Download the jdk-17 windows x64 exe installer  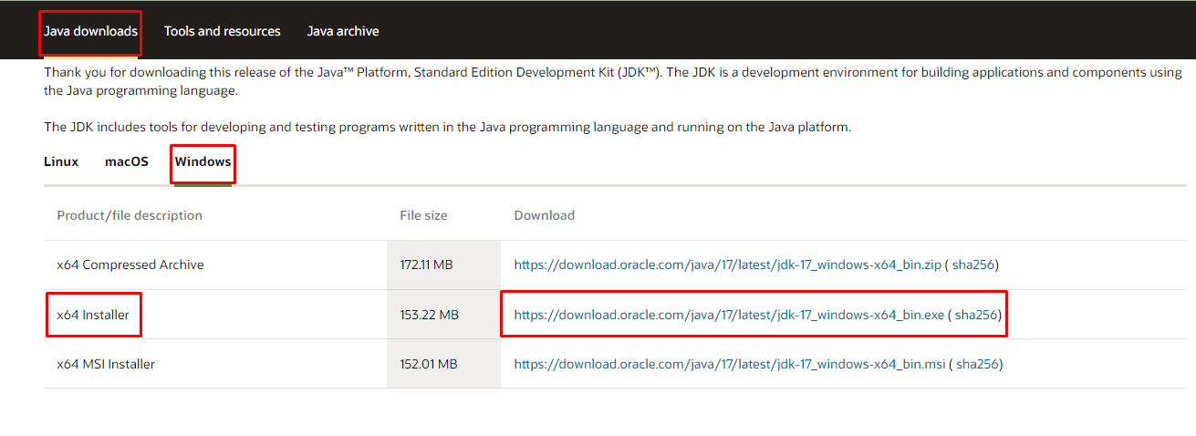point(729,316)
